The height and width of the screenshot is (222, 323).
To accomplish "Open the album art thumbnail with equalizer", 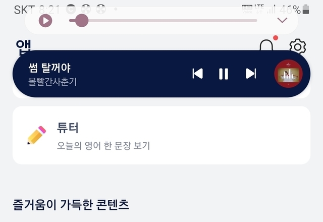I will (288, 74).
